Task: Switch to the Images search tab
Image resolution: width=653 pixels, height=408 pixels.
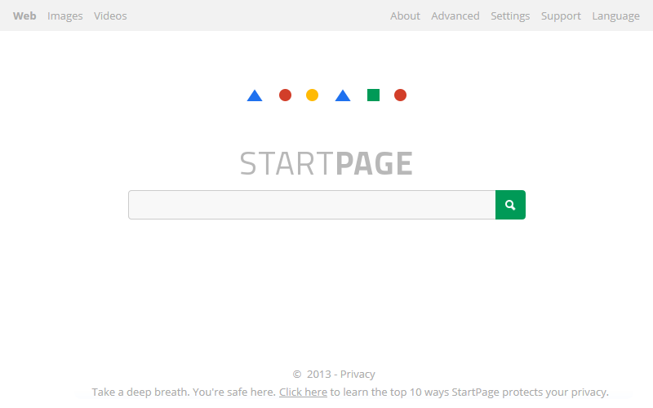Action: [65, 16]
